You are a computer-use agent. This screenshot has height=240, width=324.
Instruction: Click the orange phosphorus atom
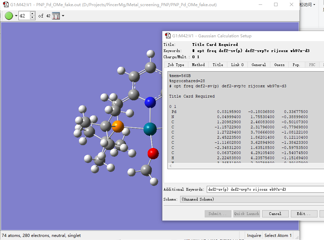[118, 126]
